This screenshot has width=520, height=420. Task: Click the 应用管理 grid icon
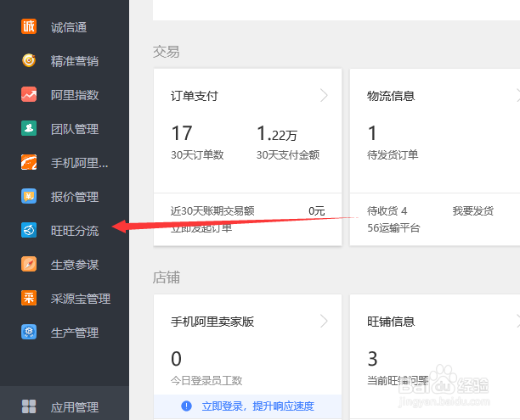(29, 406)
